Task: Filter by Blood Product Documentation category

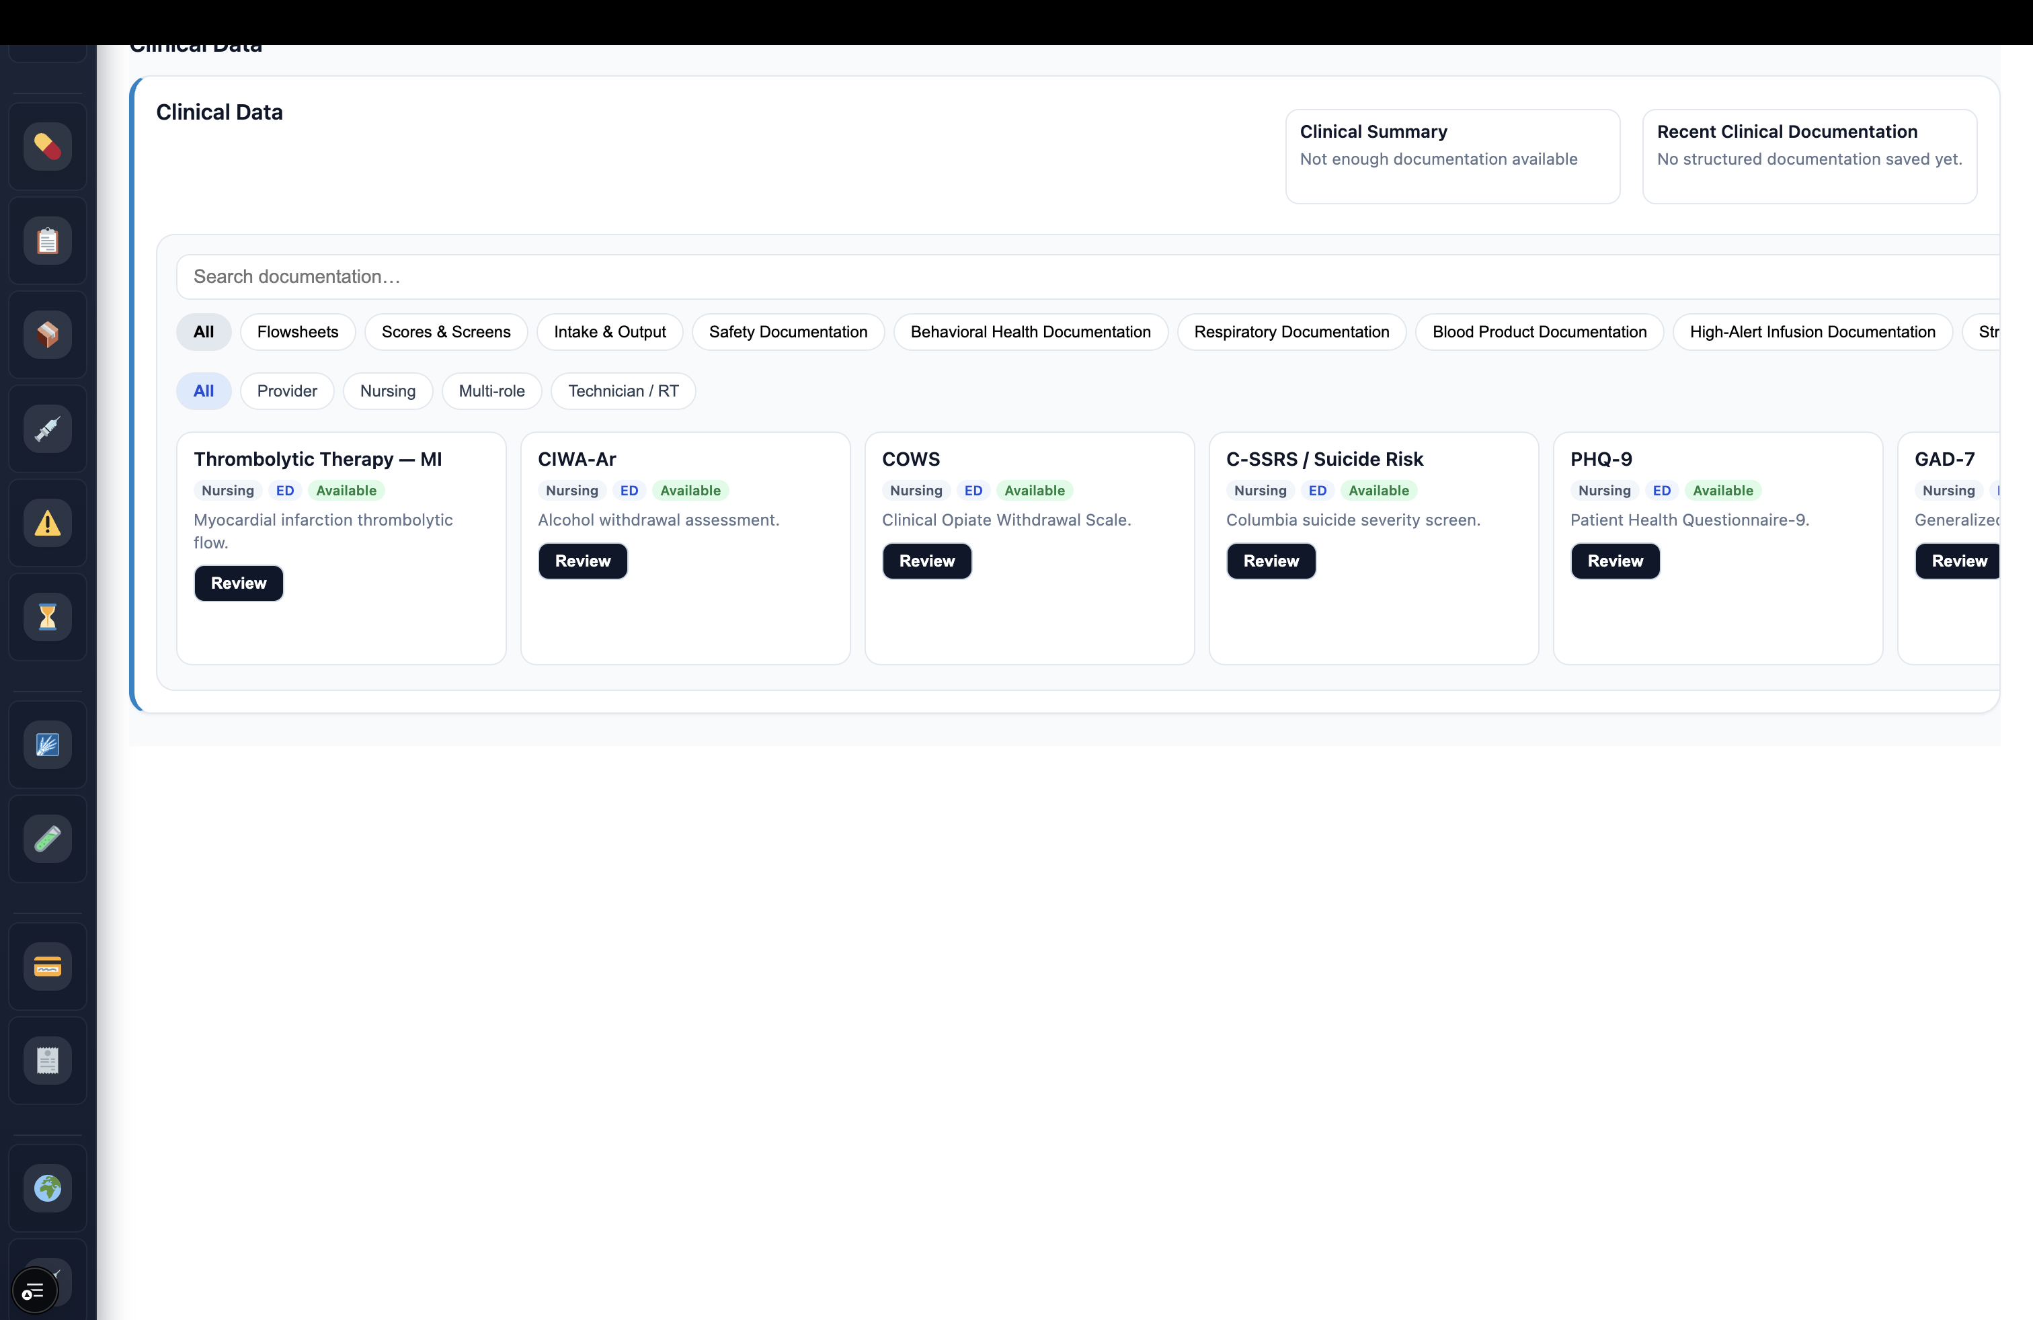Action: pyautogui.click(x=1540, y=332)
